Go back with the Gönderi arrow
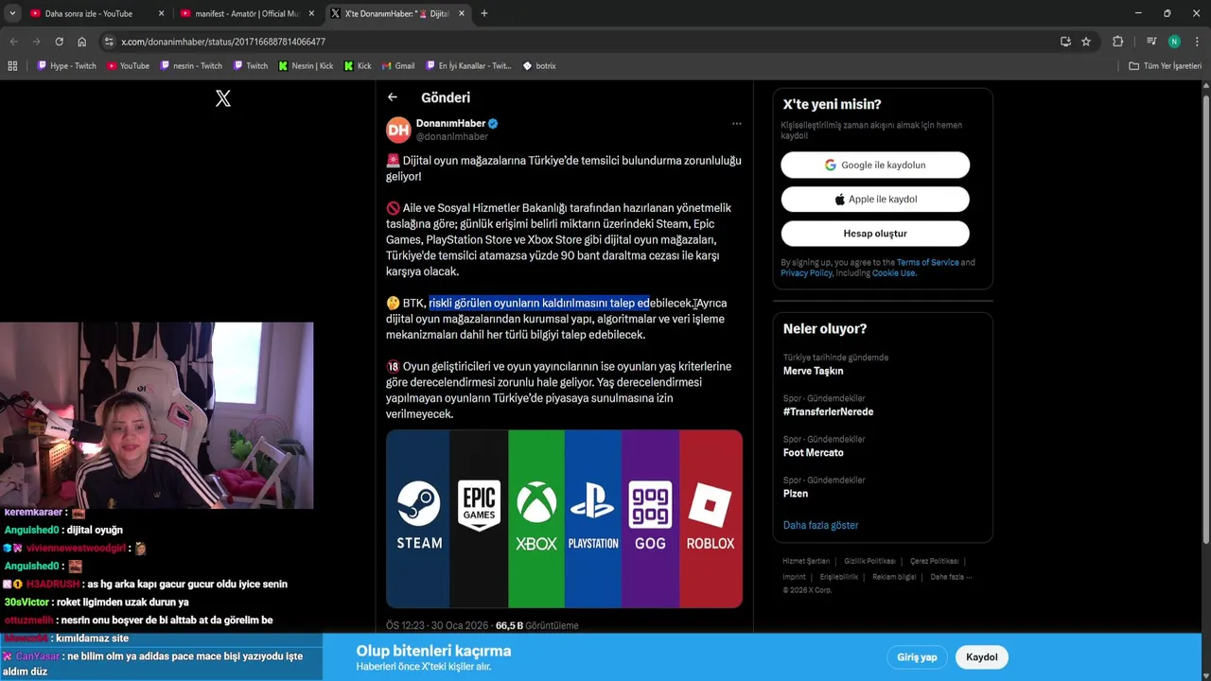This screenshot has height=681, width=1211. [x=393, y=97]
